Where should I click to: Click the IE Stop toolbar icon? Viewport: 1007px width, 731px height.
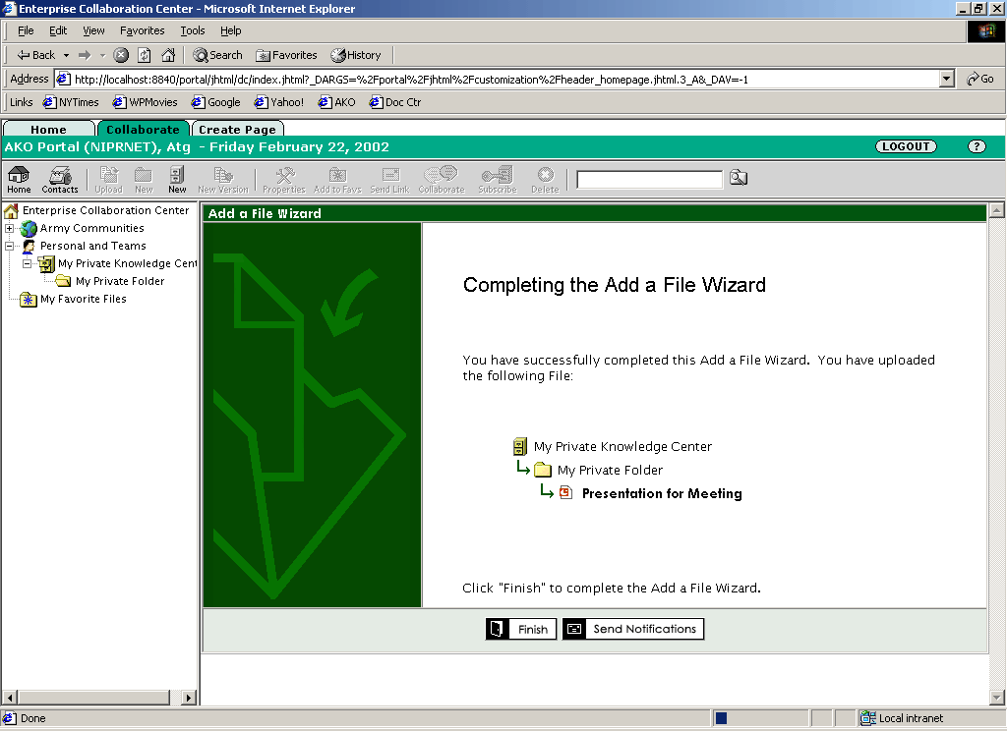121,55
